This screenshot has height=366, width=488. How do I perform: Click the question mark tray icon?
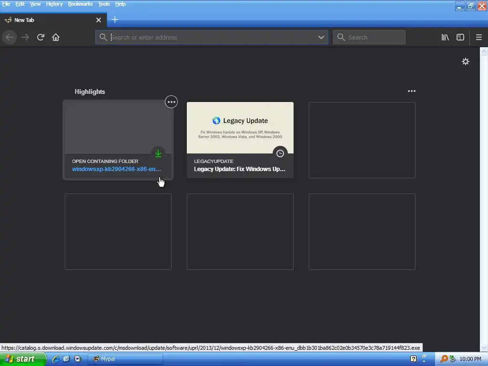click(x=413, y=359)
